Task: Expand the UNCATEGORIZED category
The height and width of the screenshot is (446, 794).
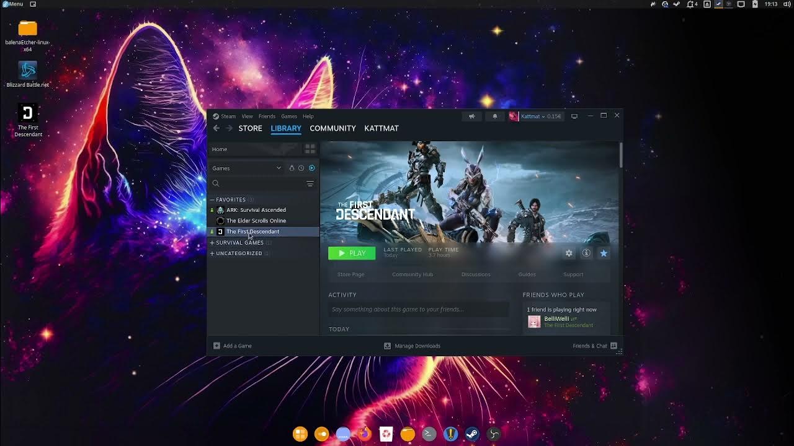Action: click(x=212, y=253)
